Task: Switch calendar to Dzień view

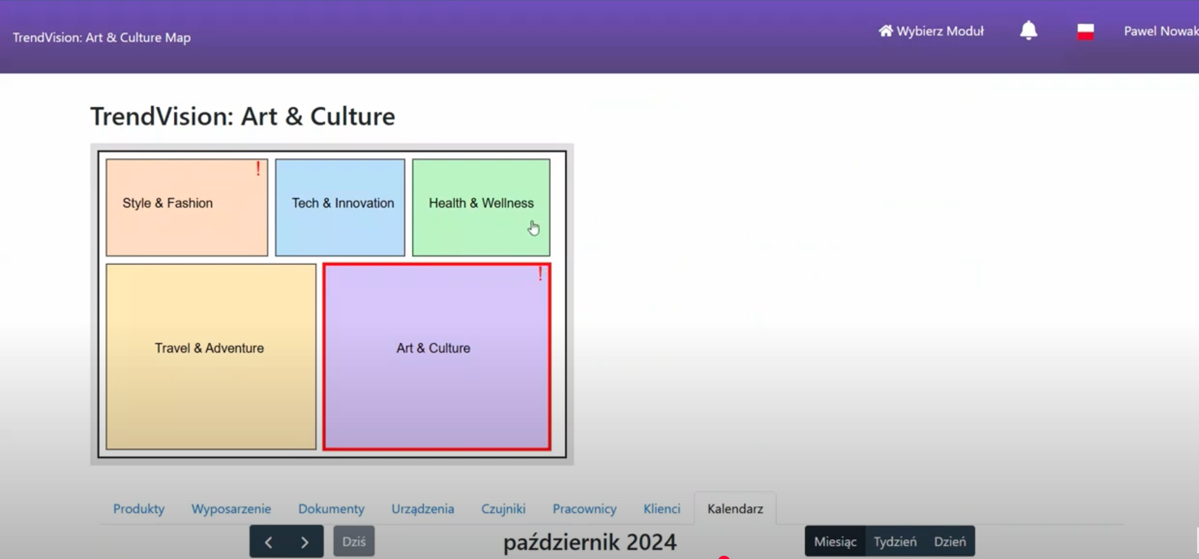Action: click(x=949, y=542)
